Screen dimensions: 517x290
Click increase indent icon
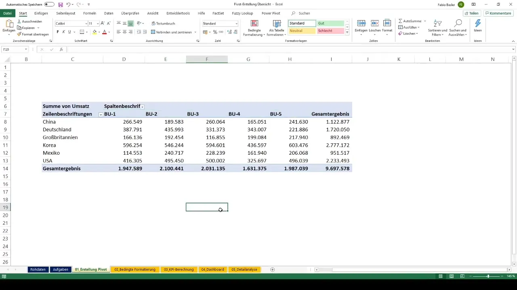tap(145, 32)
